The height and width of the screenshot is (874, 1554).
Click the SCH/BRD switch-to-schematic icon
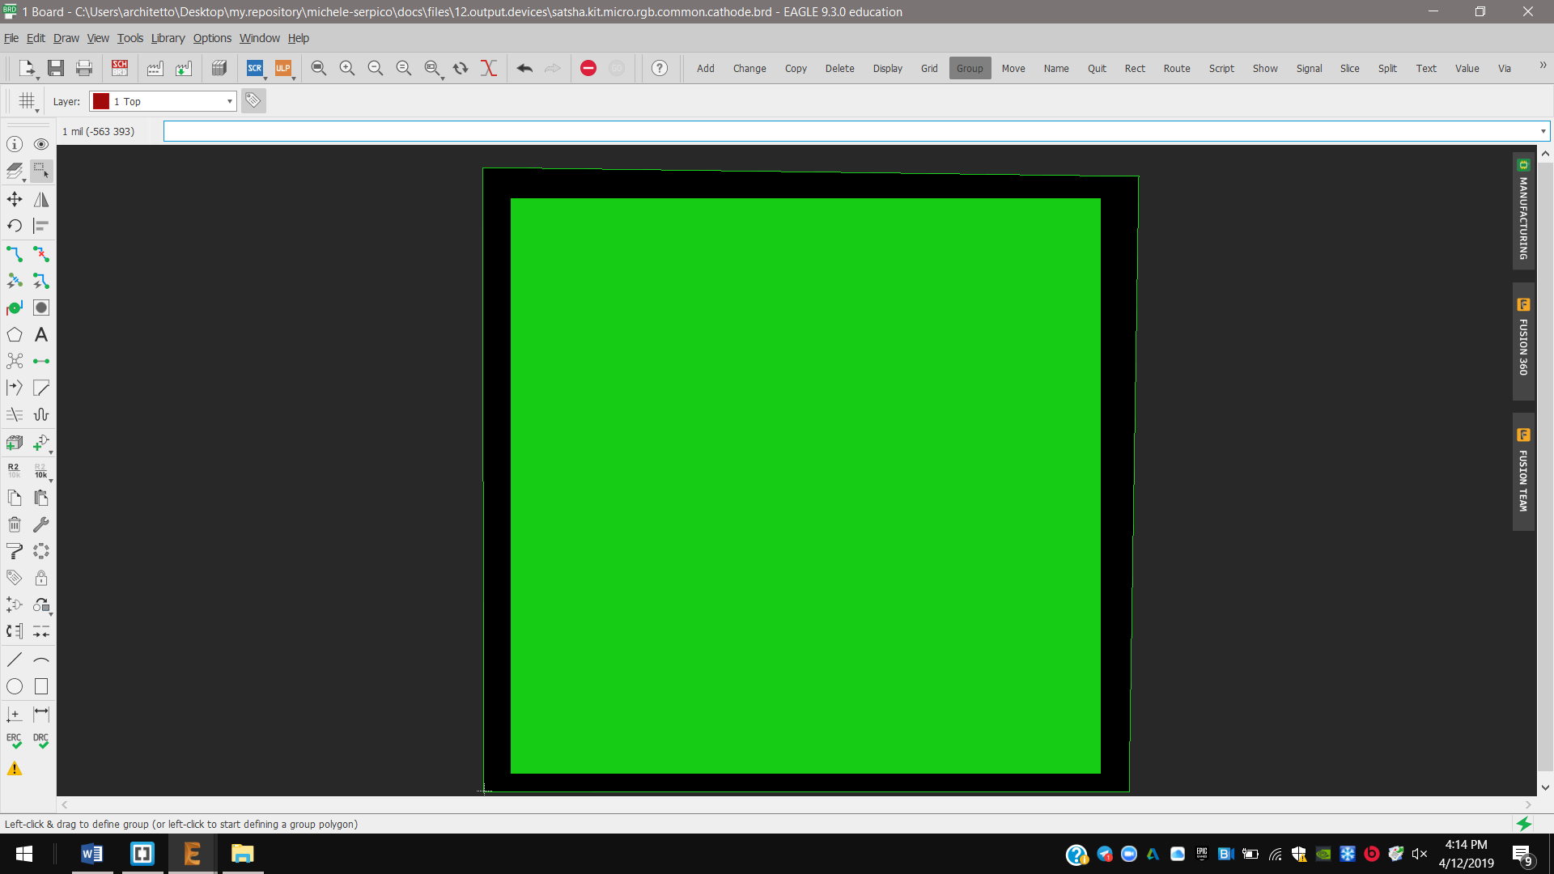click(120, 68)
